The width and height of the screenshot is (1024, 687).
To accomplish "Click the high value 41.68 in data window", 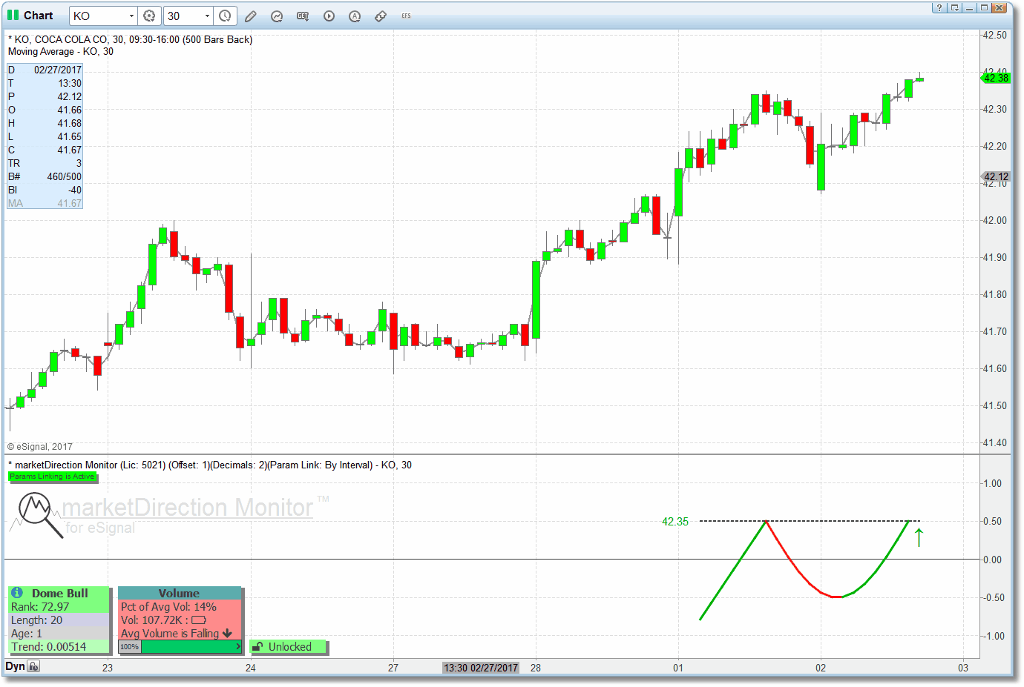I will coord(70,123).
